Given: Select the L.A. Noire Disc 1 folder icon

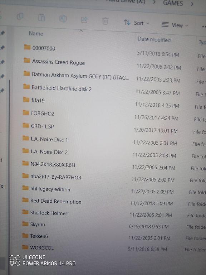Looking at the screenshot, I should point(26,138).
